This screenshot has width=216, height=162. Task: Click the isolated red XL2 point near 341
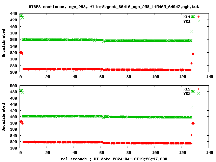click(191, 135)
